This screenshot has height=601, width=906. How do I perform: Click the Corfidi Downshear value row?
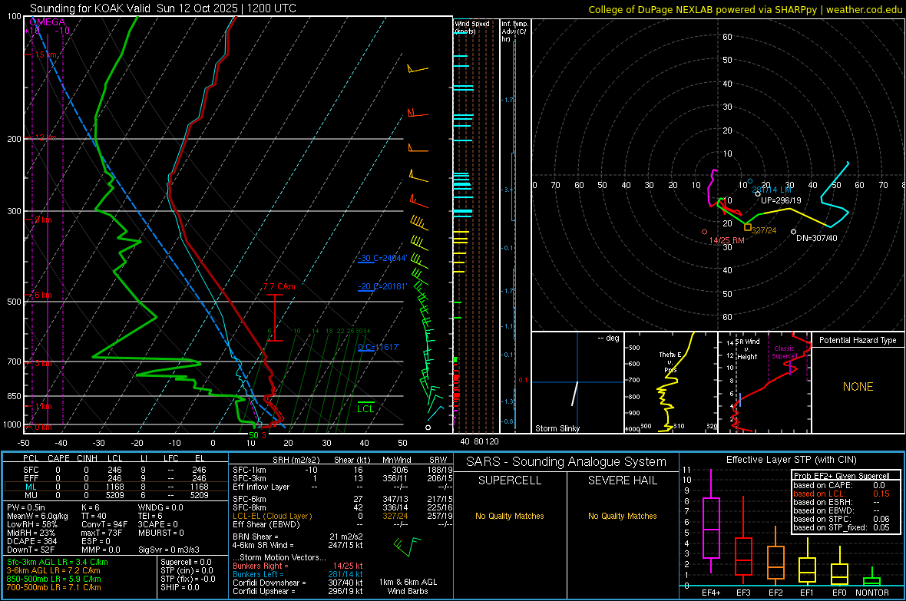(298, 583)
